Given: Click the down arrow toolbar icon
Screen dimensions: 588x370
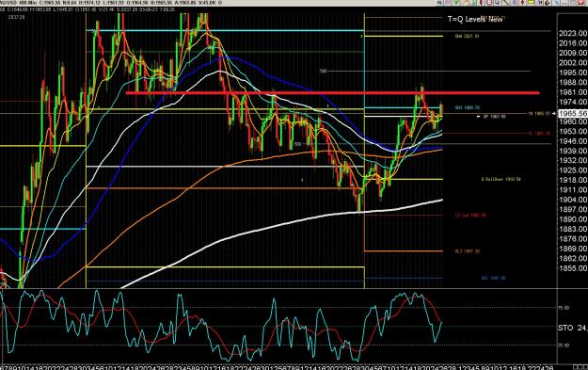Looking at the screenshot, I should [x=498, y=2].
